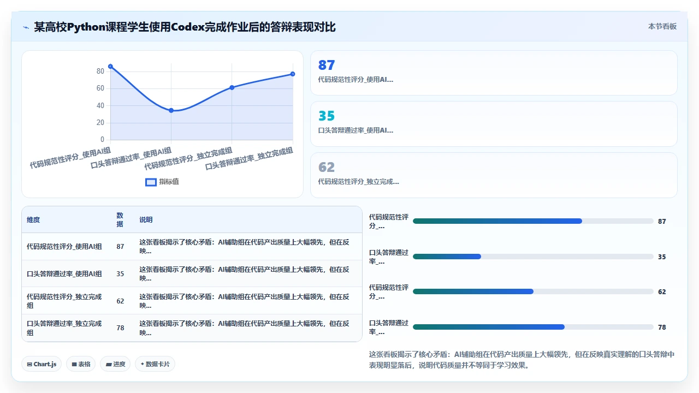
Task: Select the data card showing 62
Action: pyautogui.click(x=494, y=175)
